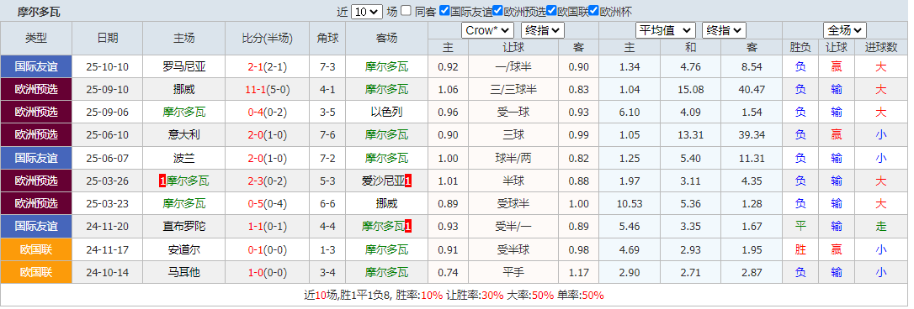Click the 0-5(0-4) score on 25-03-23
914x309 pixels.
268,204
